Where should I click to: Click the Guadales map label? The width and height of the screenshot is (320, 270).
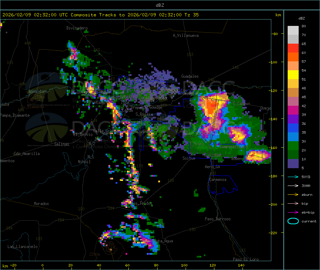(x=190, y=76)
